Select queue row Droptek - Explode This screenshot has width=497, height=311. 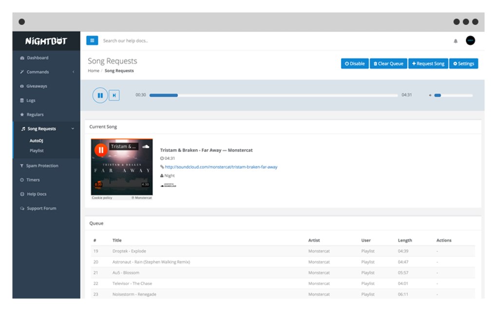tap(283, 251)
